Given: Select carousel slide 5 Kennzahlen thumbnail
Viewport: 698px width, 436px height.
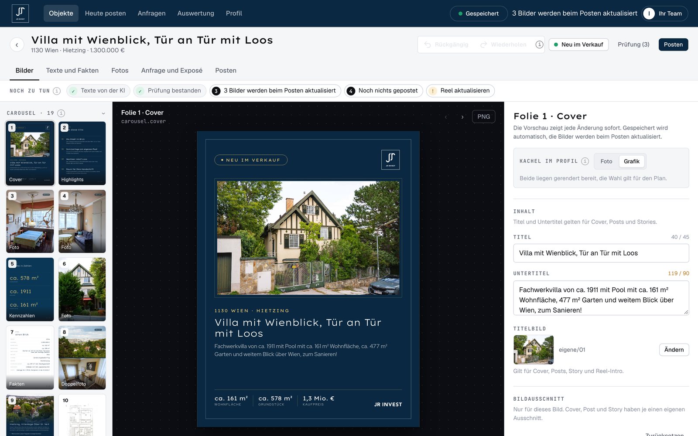Looking at the screenshot, I should (x=30, y=290).
